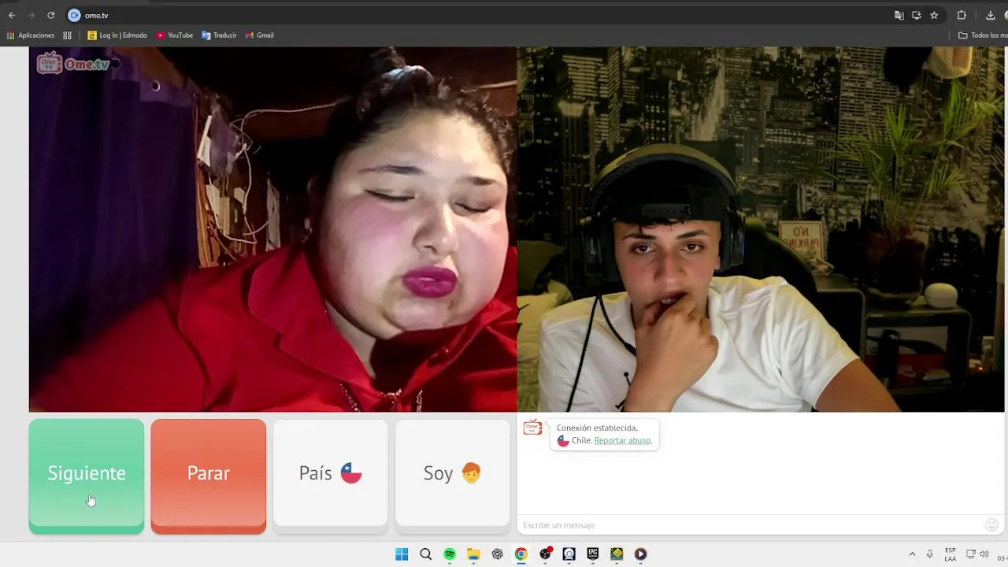Image resolution: width=1008 pixels, height=567 pixels.
Task: Open the Windows Start menu
Action: 402,554
